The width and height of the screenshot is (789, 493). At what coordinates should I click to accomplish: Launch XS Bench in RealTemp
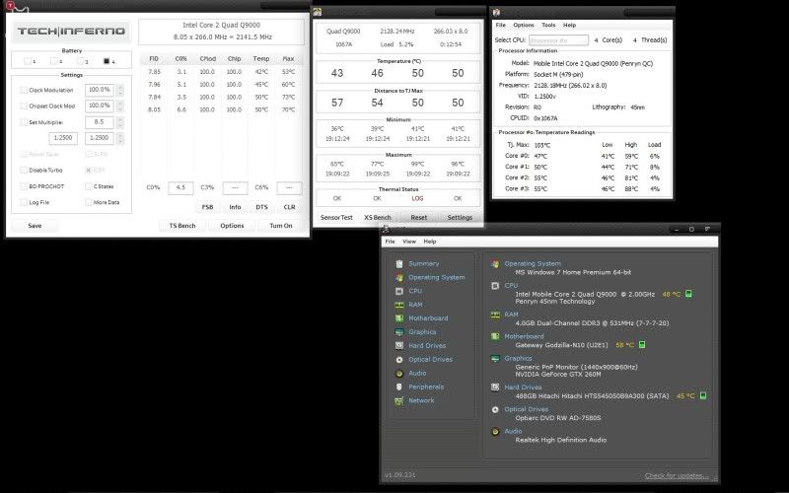tap(378, 217)
